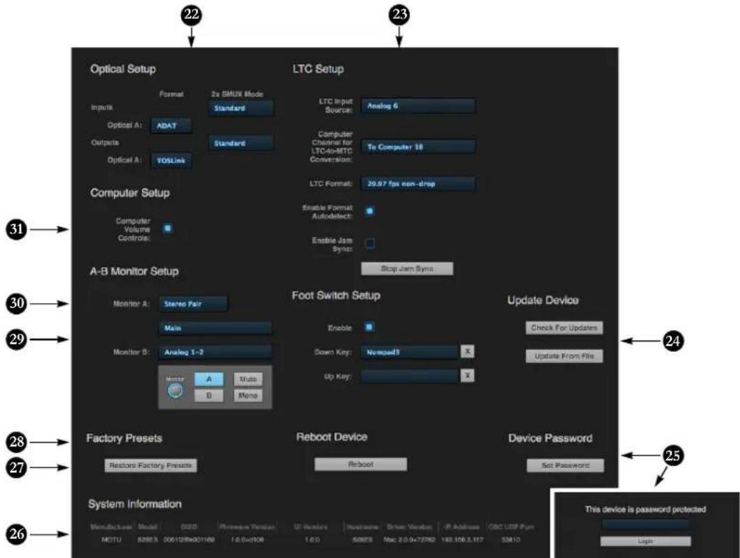Open the Monitor A Stereo Pair dropdown
740x558 pixels.
[192, 304]
